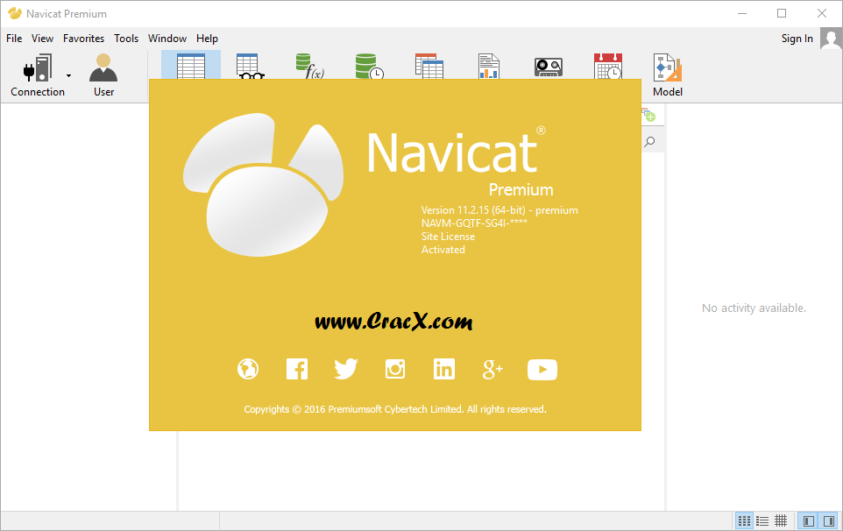Open the File menu

(14, 39)
